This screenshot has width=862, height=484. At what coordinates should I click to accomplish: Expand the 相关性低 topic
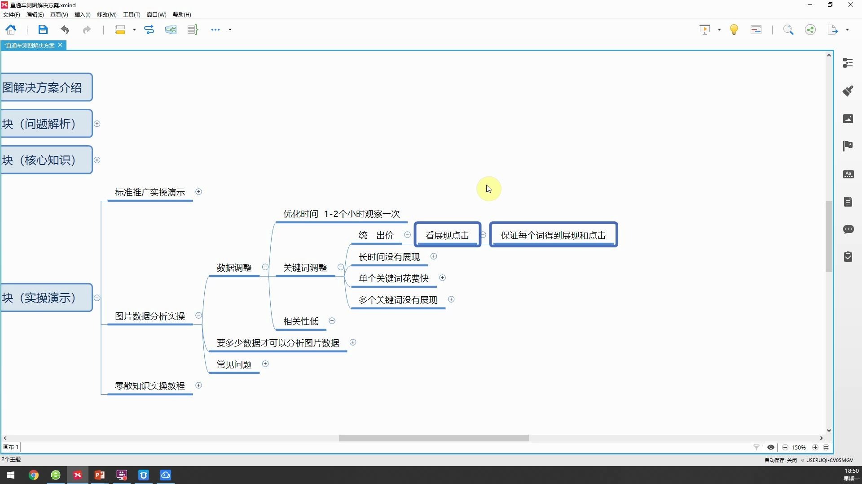(332, 320)
